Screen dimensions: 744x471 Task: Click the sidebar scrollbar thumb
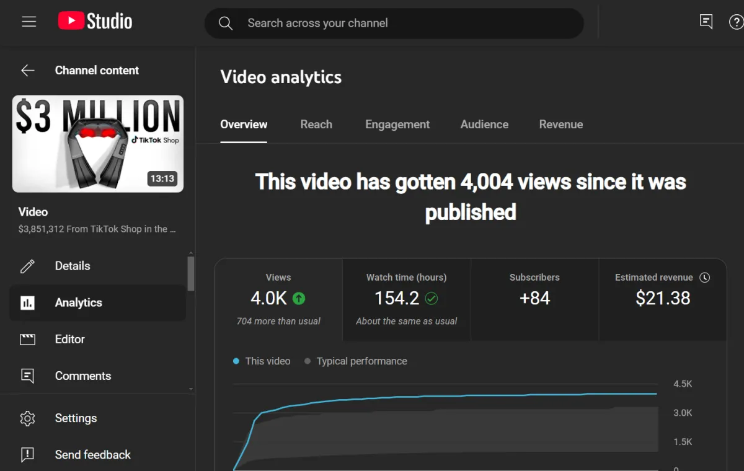click(191, 273)
